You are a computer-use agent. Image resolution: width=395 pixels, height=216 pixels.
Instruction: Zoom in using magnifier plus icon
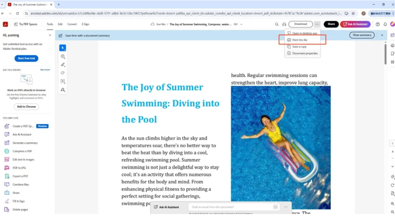[392, 204]
